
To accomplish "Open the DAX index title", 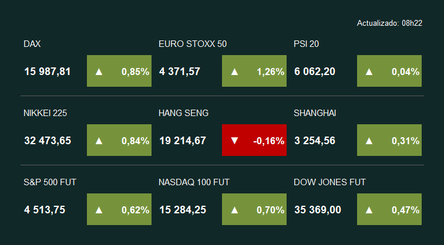I will pos(32,44).
